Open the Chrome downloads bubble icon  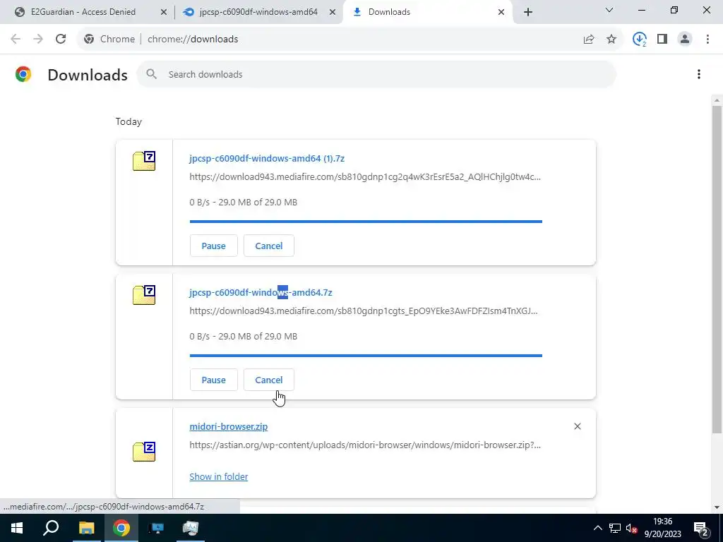point(640,40)
